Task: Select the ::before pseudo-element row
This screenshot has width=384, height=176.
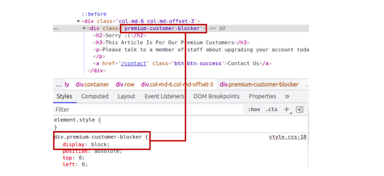Action: [x=94, y=14]
